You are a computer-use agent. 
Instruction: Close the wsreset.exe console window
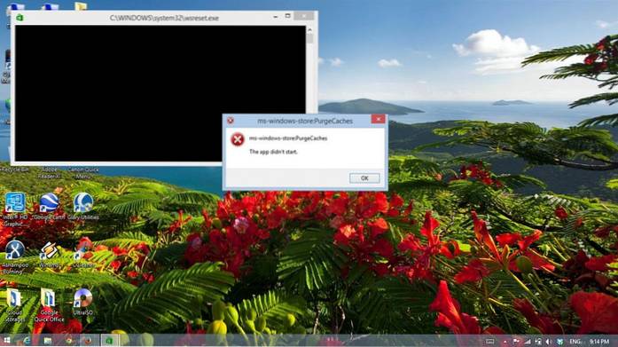click(304, 16)
